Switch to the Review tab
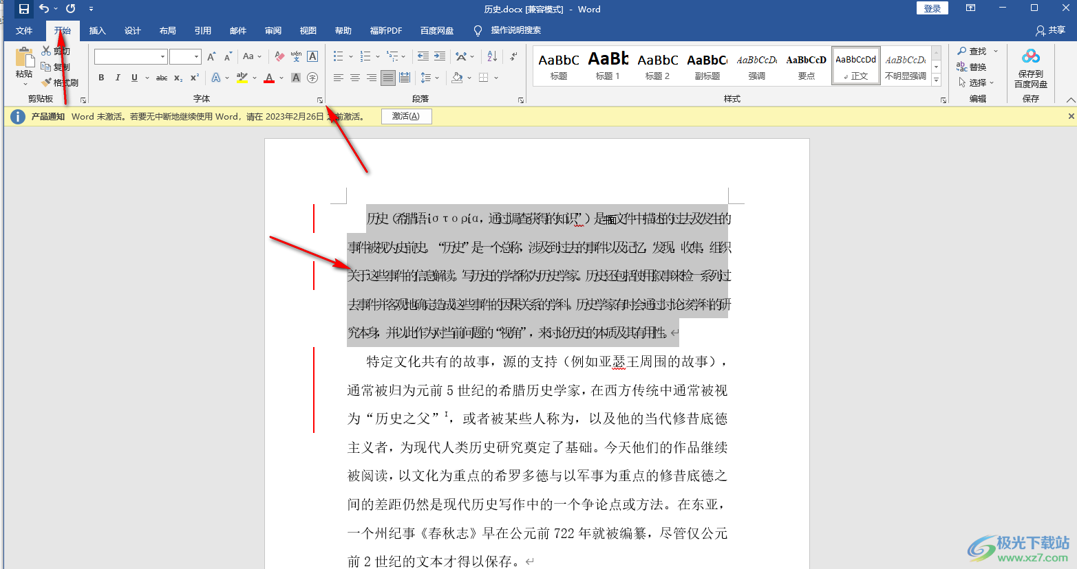 273,30
